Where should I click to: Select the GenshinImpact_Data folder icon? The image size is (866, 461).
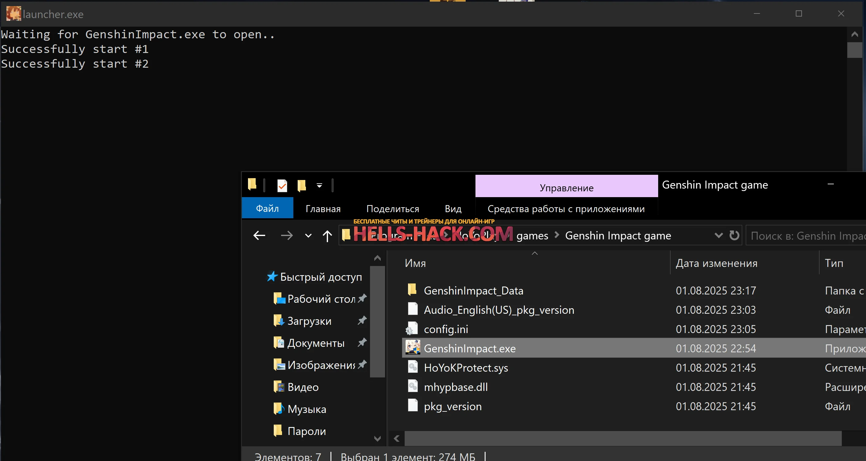point(412,290)
